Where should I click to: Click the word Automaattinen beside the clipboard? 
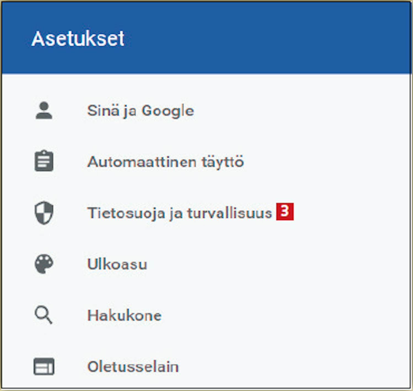[142, 162]
